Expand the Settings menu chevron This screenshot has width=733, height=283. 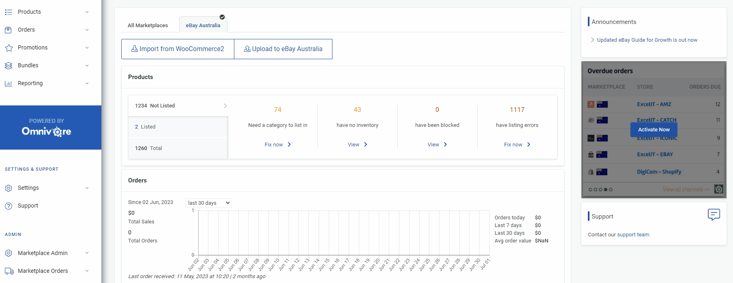click(x=87, y=188)
